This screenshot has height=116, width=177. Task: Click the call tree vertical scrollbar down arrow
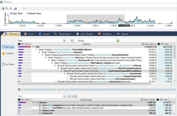tap(174, 81)
